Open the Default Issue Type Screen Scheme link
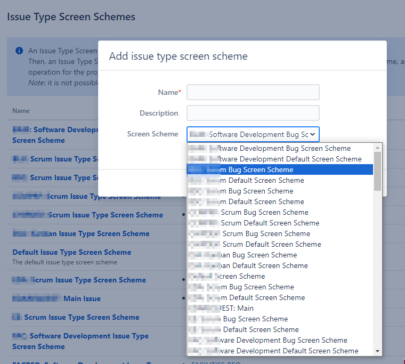This screenshot has height=364, width=405. click(x=71, y=252)
